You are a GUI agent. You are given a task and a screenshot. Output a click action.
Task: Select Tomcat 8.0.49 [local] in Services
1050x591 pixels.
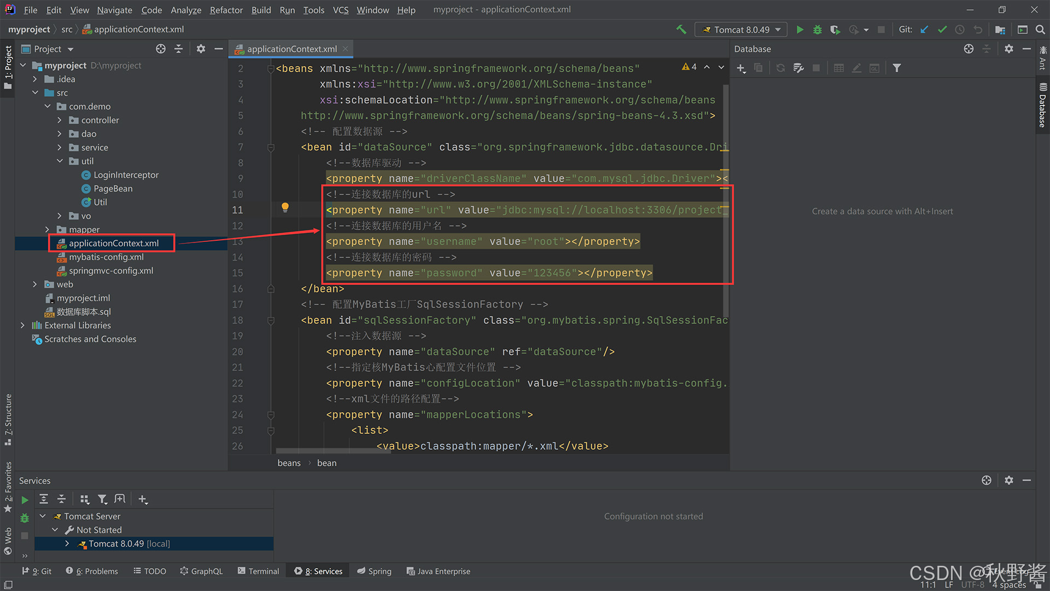(154, 543)
